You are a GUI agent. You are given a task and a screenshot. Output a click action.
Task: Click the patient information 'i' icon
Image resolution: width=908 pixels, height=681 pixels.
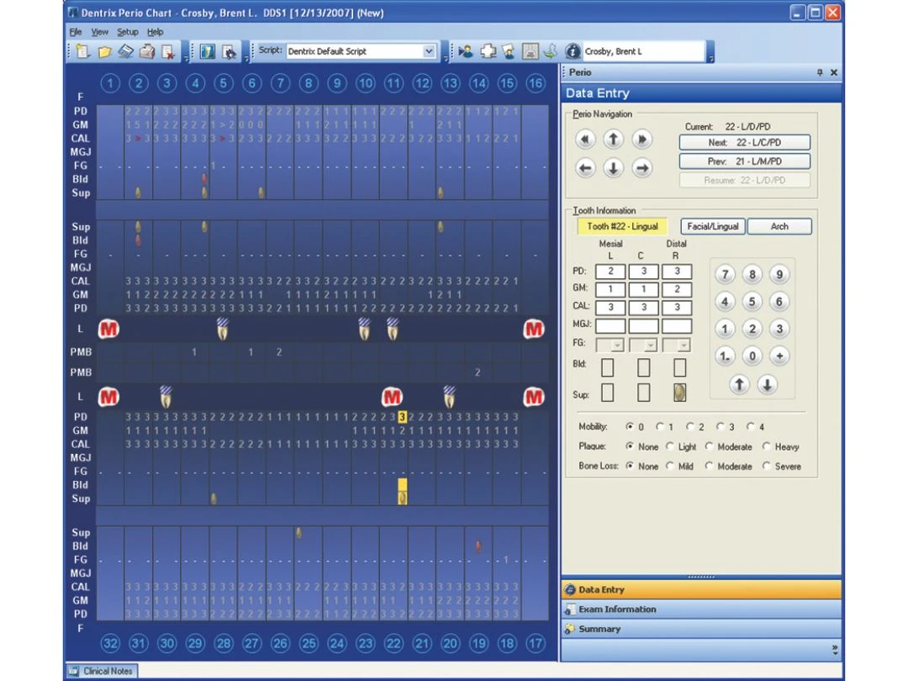coord(573,51)
